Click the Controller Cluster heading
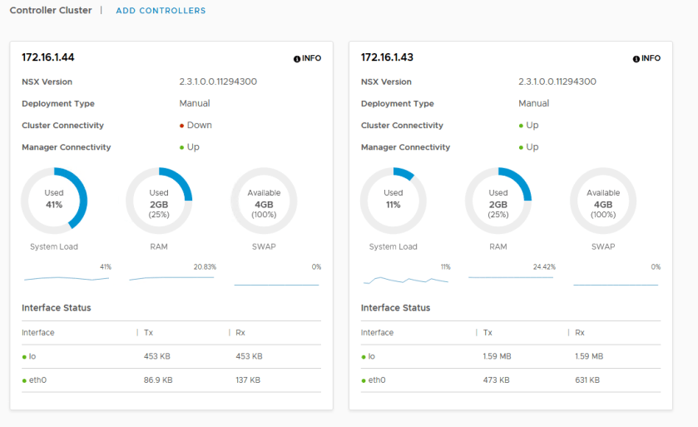This screenshot has height=427, width=698. coord(51,10)
